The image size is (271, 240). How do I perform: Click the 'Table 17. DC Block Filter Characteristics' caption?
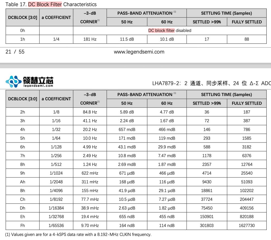(x=51, y=4)
